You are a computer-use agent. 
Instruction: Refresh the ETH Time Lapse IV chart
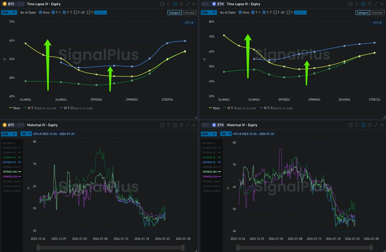click(x=356, y=4)
